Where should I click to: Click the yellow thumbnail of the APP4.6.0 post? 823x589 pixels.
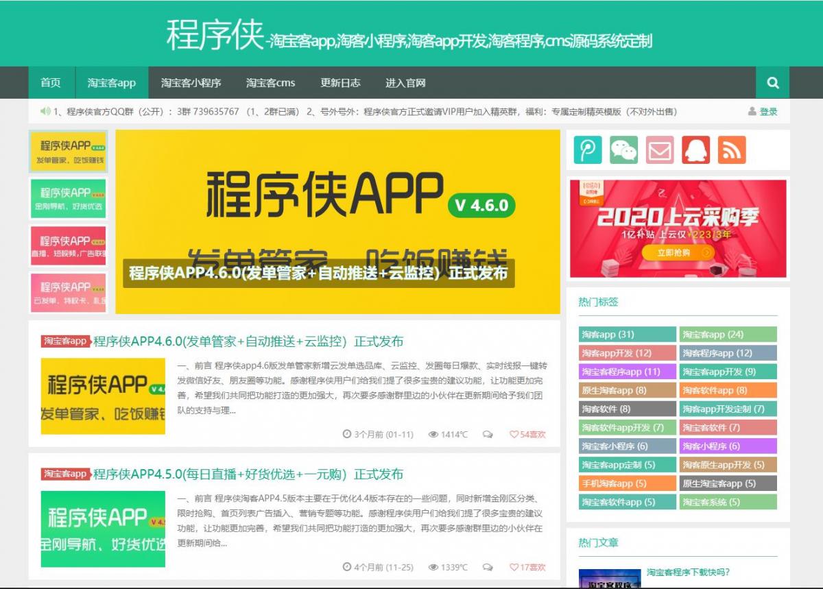(103, 396)
